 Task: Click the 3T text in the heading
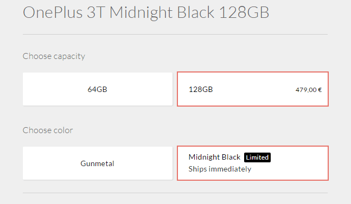[x=96, y=12]
